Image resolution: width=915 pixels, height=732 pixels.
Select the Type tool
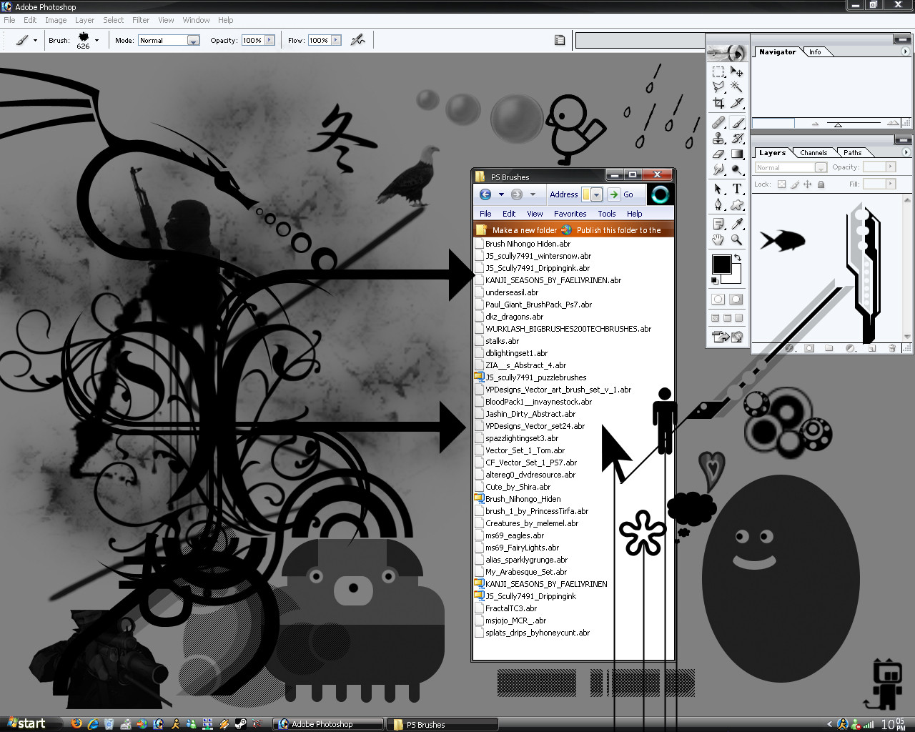[737, 189]
